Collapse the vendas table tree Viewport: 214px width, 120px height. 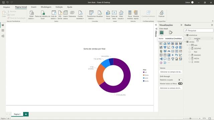[185, 42]
